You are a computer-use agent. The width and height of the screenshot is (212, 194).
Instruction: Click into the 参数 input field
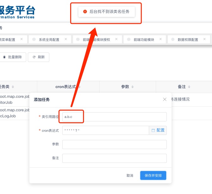pyautogui.click(x=114, y=144)
